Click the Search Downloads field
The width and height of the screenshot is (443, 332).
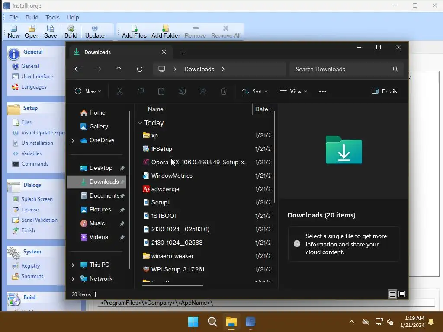click(346, 70)
